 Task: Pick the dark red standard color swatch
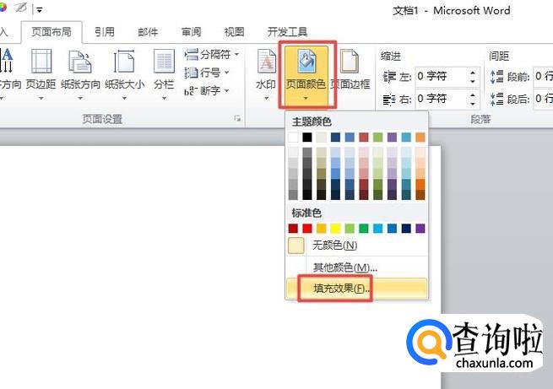293,229
